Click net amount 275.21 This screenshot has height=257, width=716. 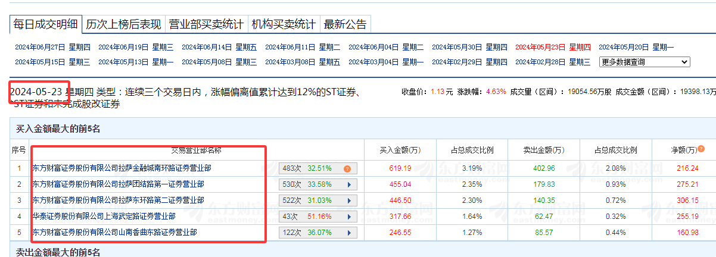(x=687, y=184)
